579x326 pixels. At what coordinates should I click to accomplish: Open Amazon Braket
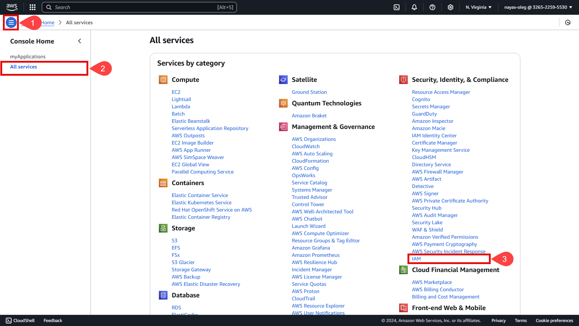pyautogui.click(x=309, y=116)
